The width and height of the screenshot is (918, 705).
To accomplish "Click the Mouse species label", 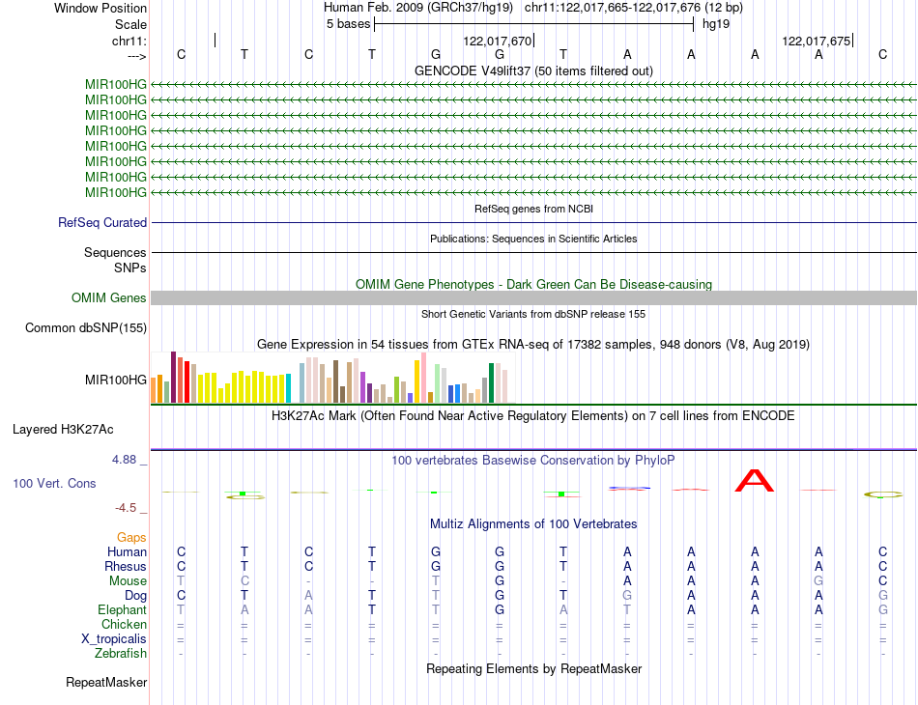I will click(128, 581).
